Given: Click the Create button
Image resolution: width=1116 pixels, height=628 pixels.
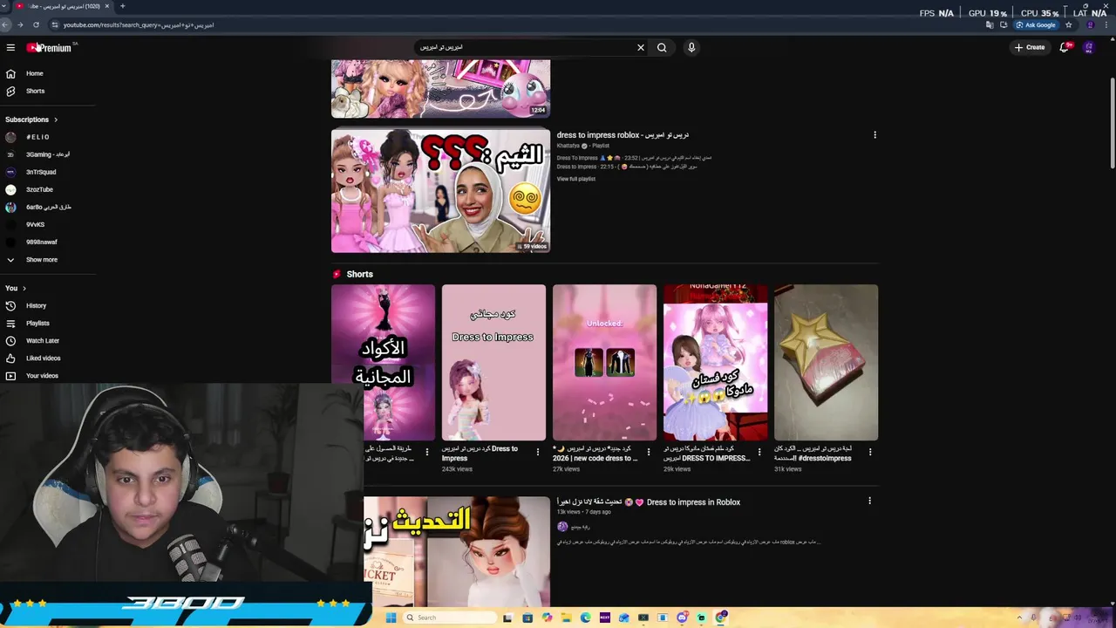Looking at the screenshot, I should point(1029,47).
